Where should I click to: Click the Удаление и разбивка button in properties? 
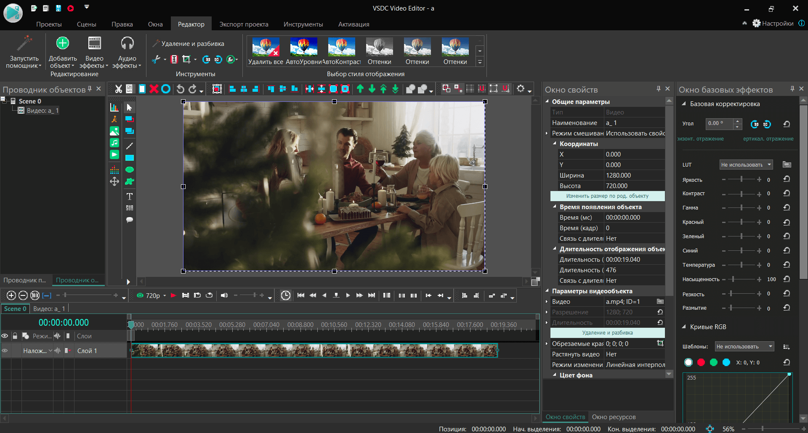(x=607, y=333)
